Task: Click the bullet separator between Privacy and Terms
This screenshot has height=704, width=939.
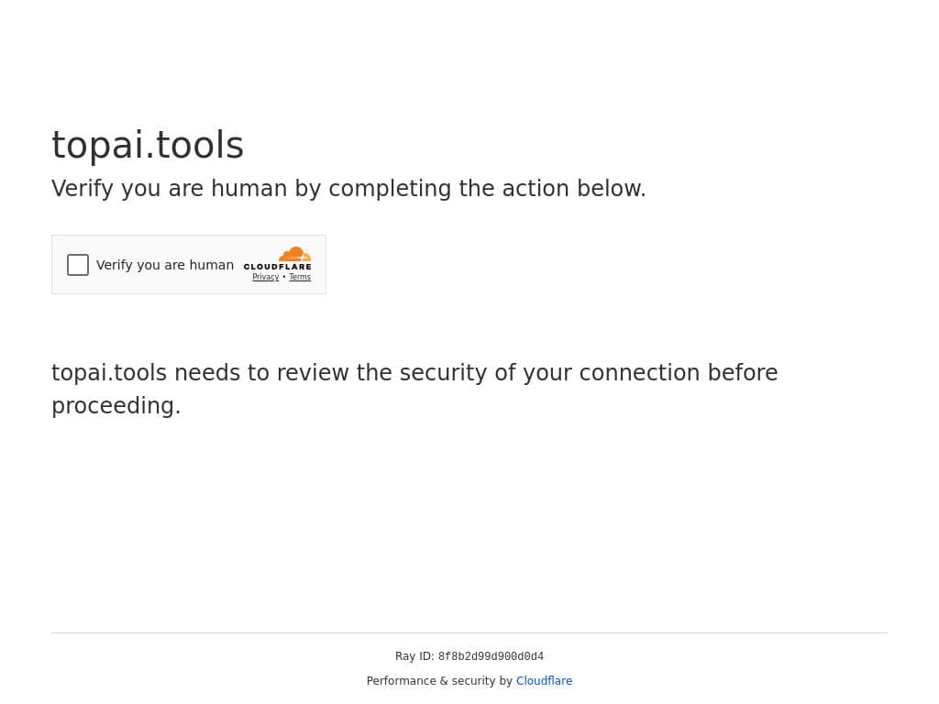Action: pos(284,277)
